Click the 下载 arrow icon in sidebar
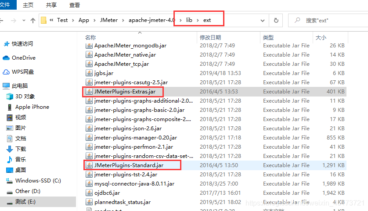This screenshot has height=211, width=368. [9, 149]
